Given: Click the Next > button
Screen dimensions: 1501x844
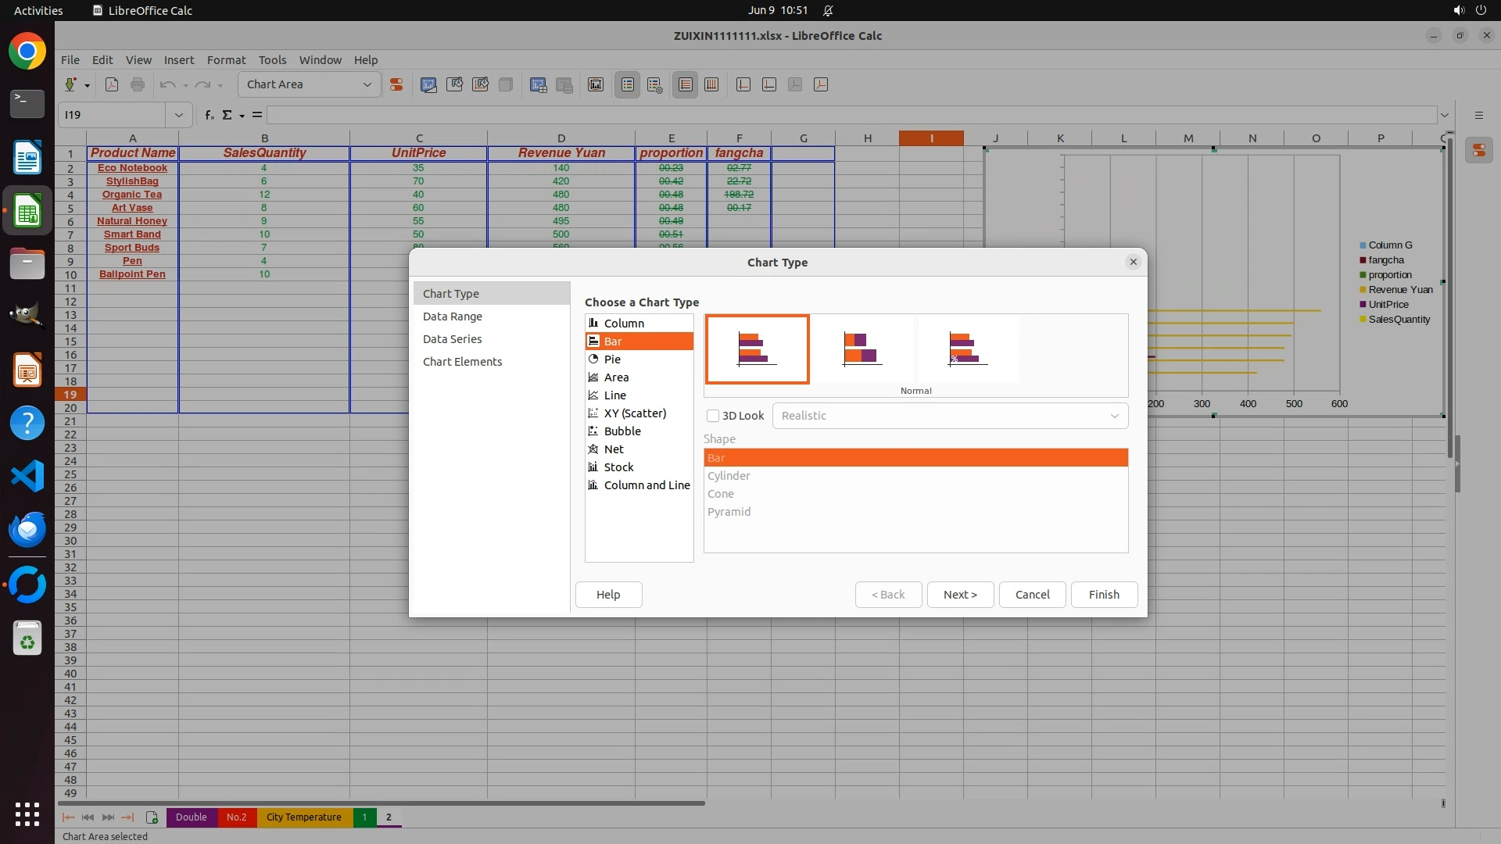Looking at the screenshot, I should 959,595.
